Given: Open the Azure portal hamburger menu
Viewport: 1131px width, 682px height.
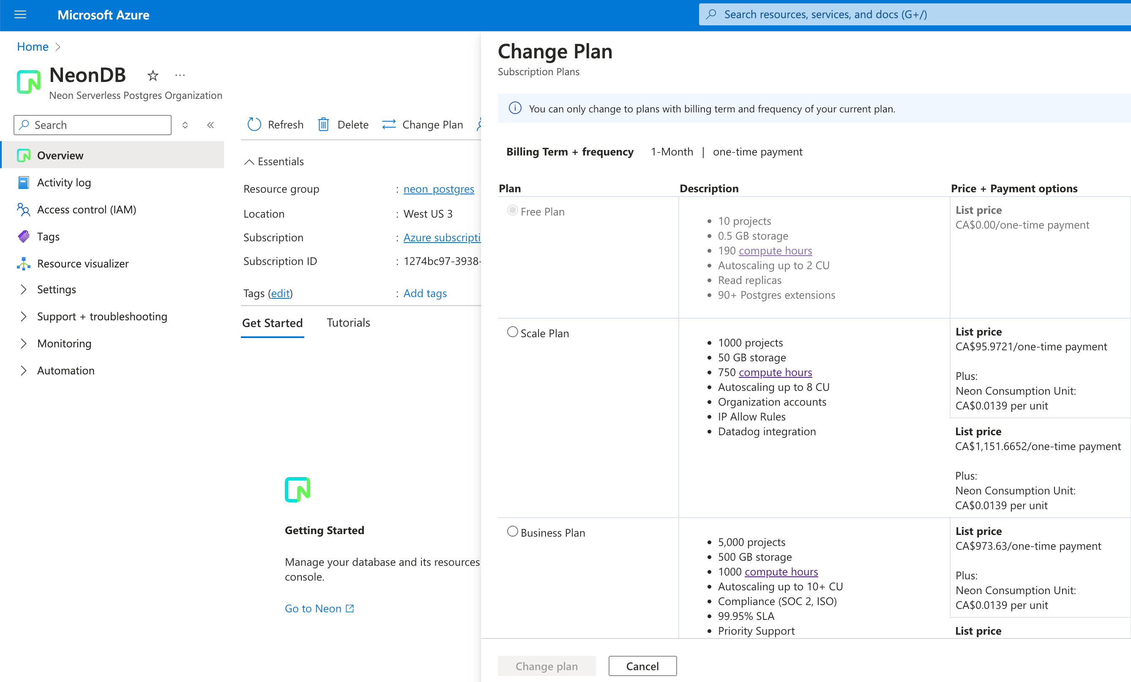Looking at the screenshot, I should pyautogui.click(x=20, y=14).
